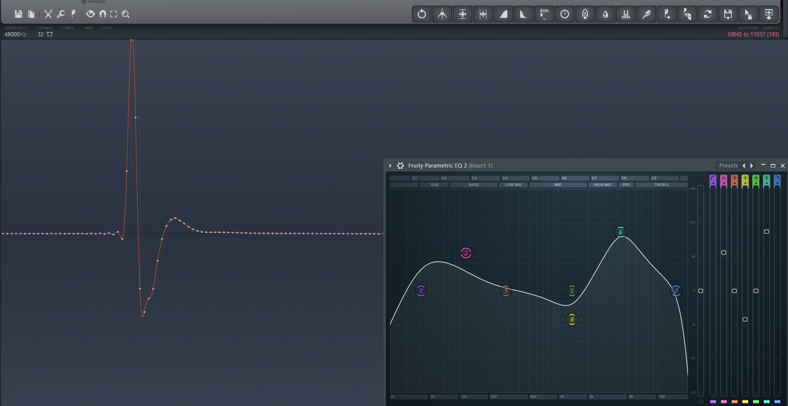This screenshot has height=406, width=788.
Task: Click EQ band 2 pink node
Action: tap(465, 253)
